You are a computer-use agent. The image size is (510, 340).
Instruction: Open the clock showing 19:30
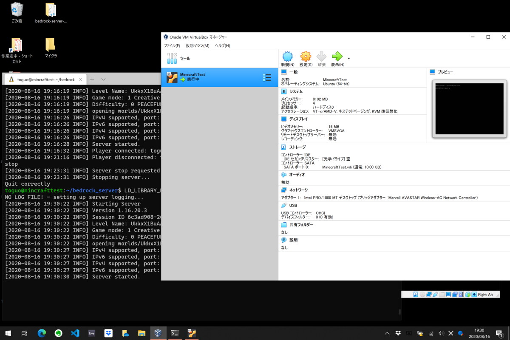coord(479,333)
